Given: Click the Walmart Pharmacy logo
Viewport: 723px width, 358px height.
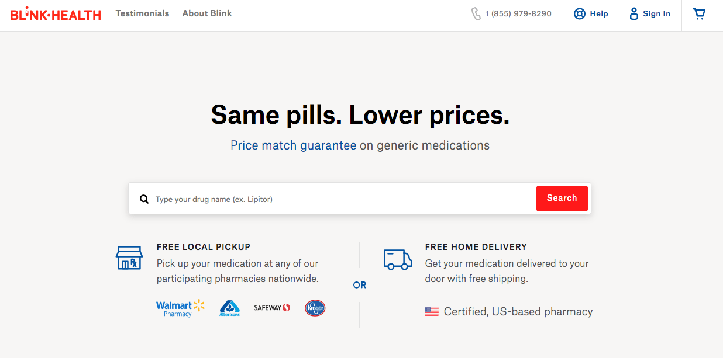Looking at the screenshot, I should 180,308.
